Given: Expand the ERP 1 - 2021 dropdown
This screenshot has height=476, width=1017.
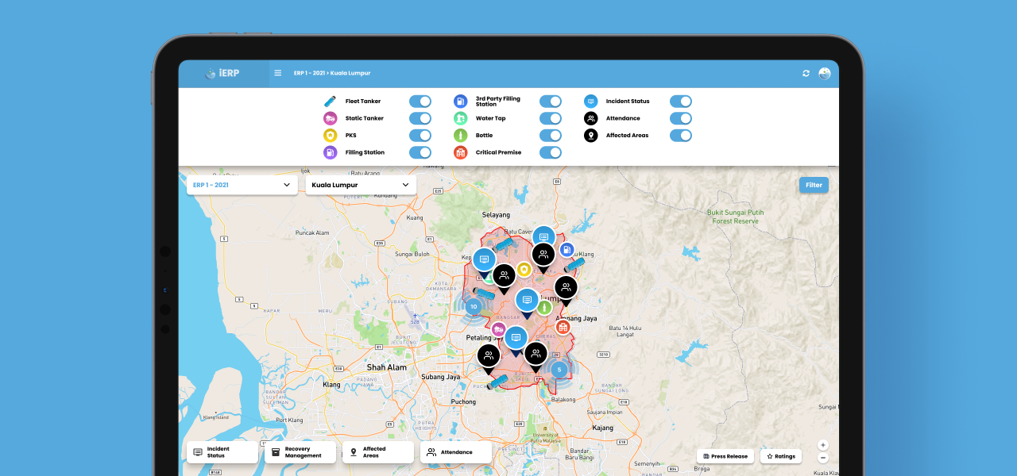Looking at the screenshot, I should [x=242, y=185].
